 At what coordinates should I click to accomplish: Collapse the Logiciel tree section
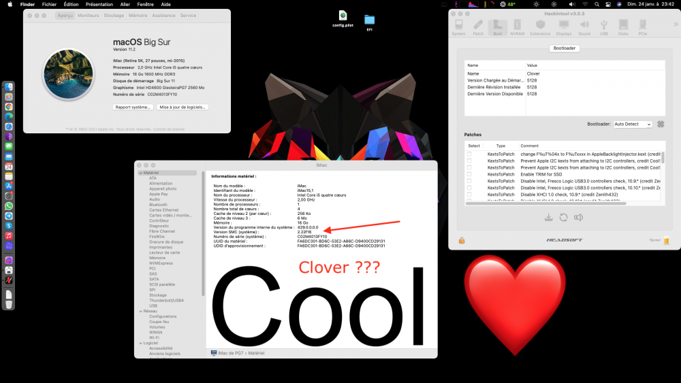(141, 343)
